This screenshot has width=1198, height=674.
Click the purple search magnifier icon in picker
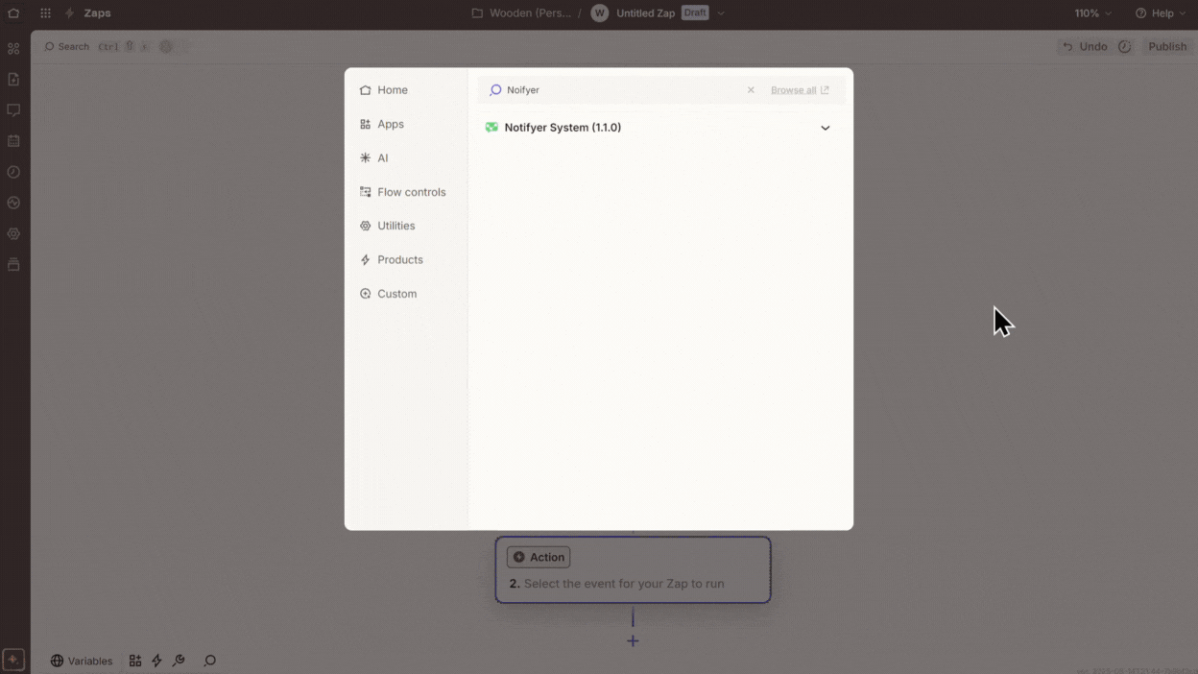495,90
